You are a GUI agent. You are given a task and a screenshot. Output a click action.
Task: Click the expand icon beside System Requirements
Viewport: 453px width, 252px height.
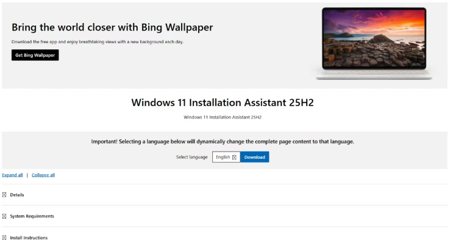click(4, 216)
